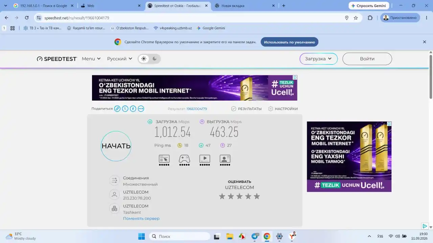Click the Соединения connection type icon
This screenshot has width=433, height=243.
click(x=114, y=180)
